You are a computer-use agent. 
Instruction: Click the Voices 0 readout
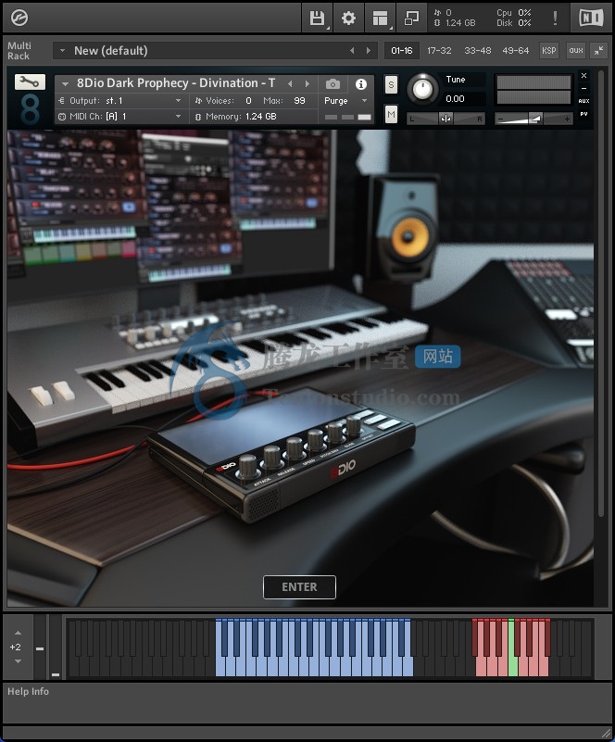(223, 101)
